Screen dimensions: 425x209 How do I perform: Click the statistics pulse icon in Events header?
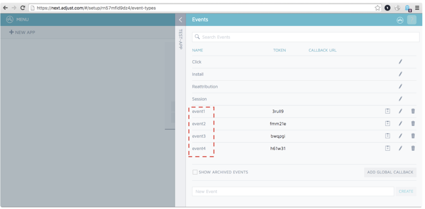coord(400,20)
